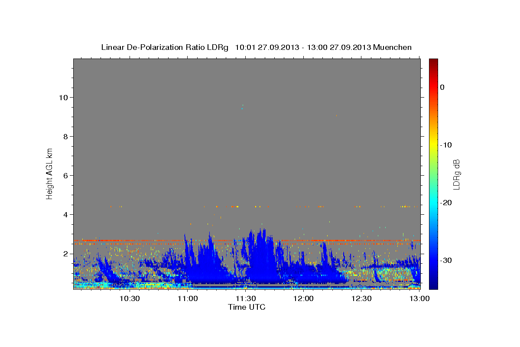
Task: Click the height tick label 8
Action: 65,137
